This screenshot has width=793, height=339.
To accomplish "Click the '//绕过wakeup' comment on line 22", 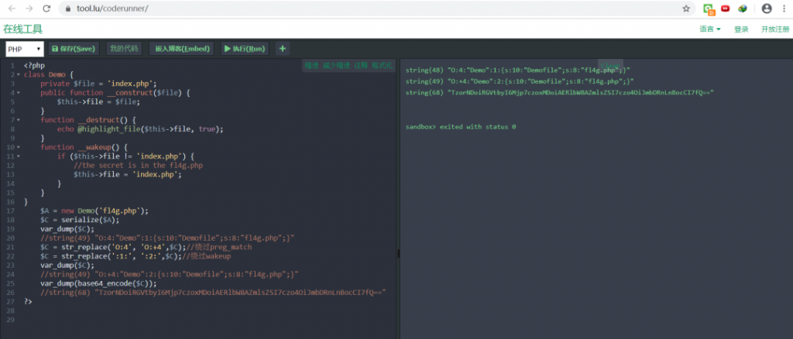I will click(207, 255).
